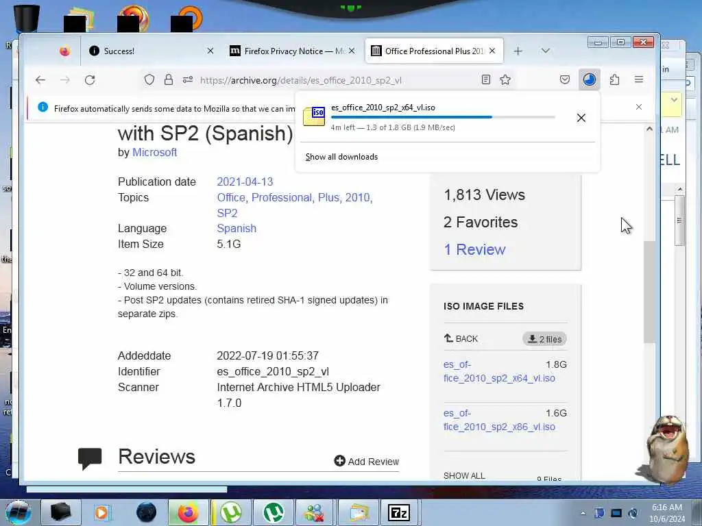Click scroll up arrow of Firefox page
Viewport: 702px width, 526px height.
650,129
